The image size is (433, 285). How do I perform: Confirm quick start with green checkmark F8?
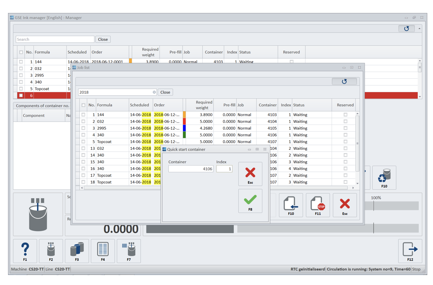click(250, 201)
